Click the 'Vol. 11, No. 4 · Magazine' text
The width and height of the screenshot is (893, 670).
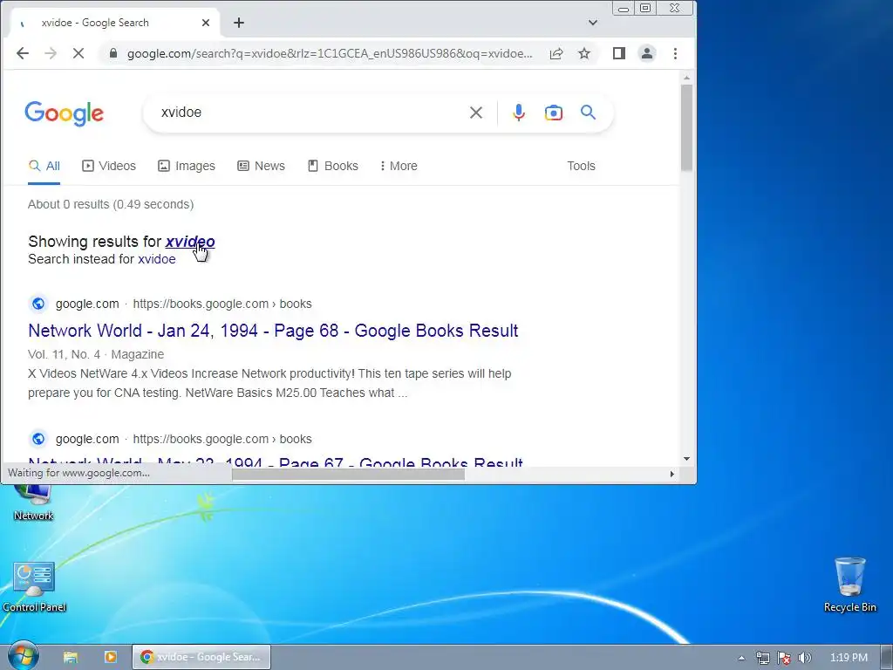click(96, 354)
